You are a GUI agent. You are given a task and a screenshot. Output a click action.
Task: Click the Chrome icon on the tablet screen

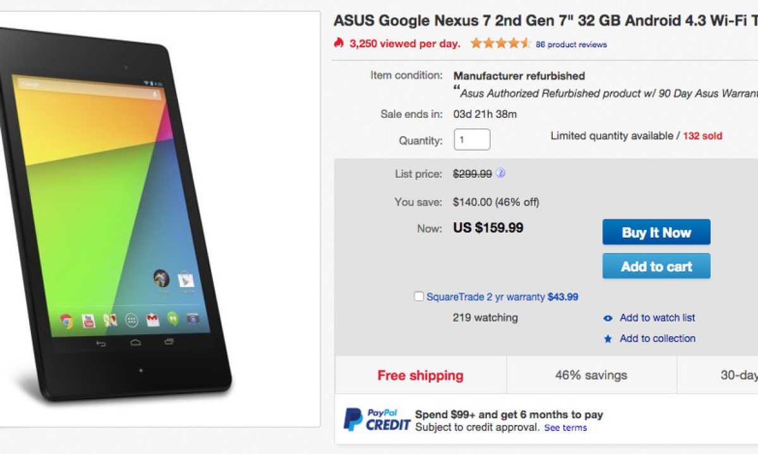tap(66, 321)
